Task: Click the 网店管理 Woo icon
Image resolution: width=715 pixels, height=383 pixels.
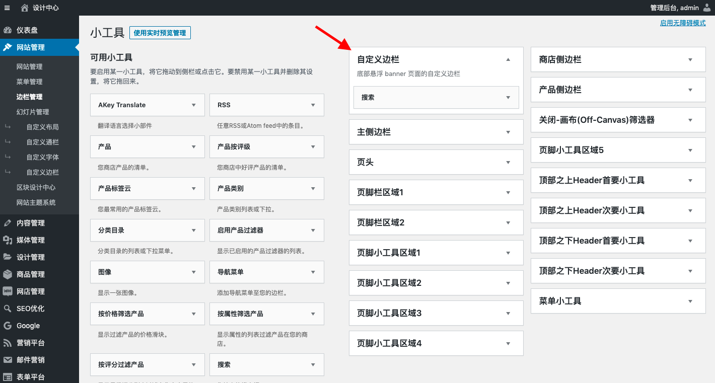Action: 8,291
